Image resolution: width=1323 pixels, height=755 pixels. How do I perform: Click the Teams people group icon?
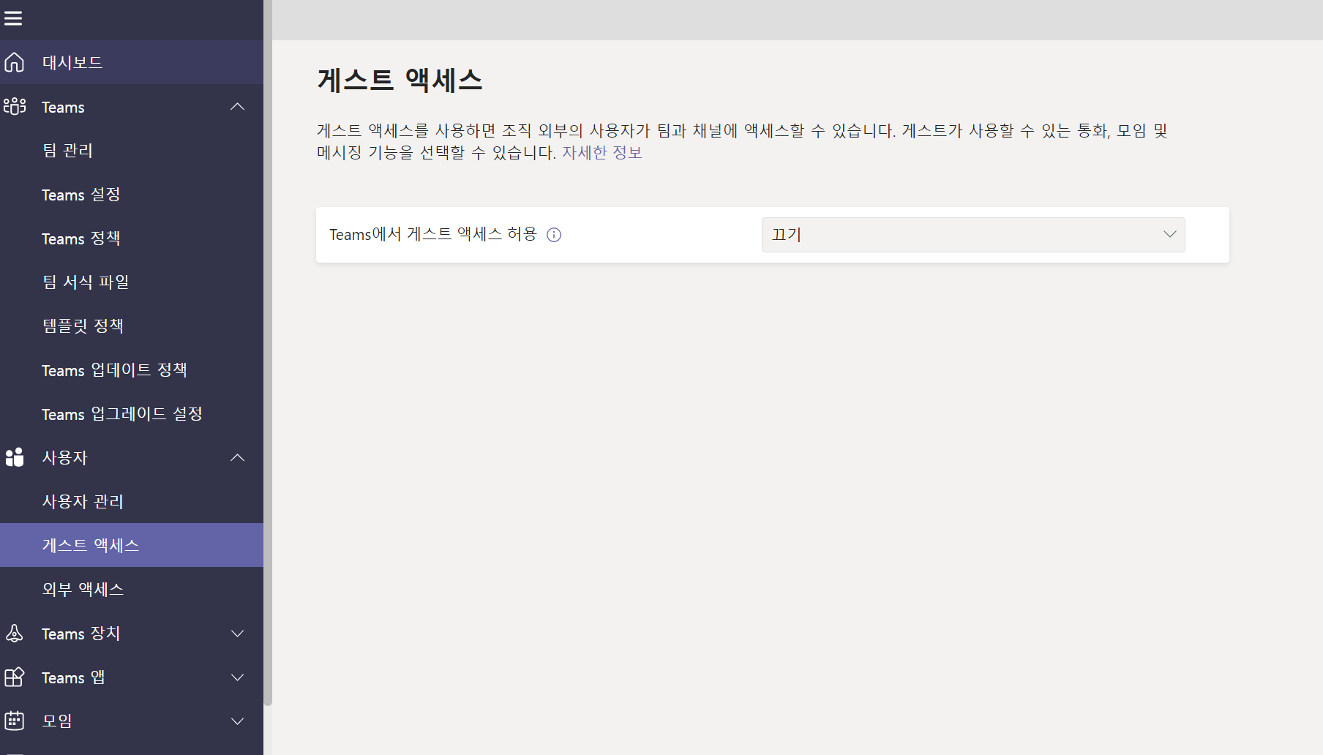click(15, 107)
